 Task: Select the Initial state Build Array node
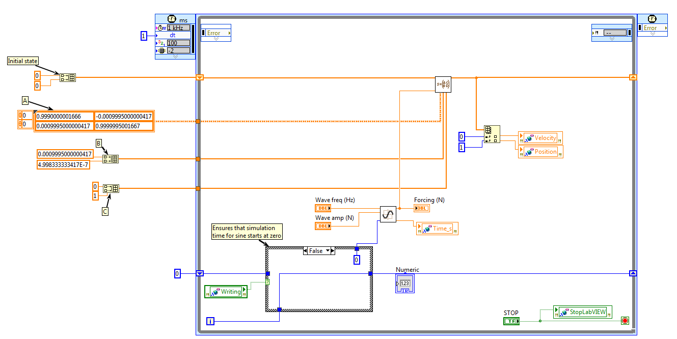pos(68,78)
